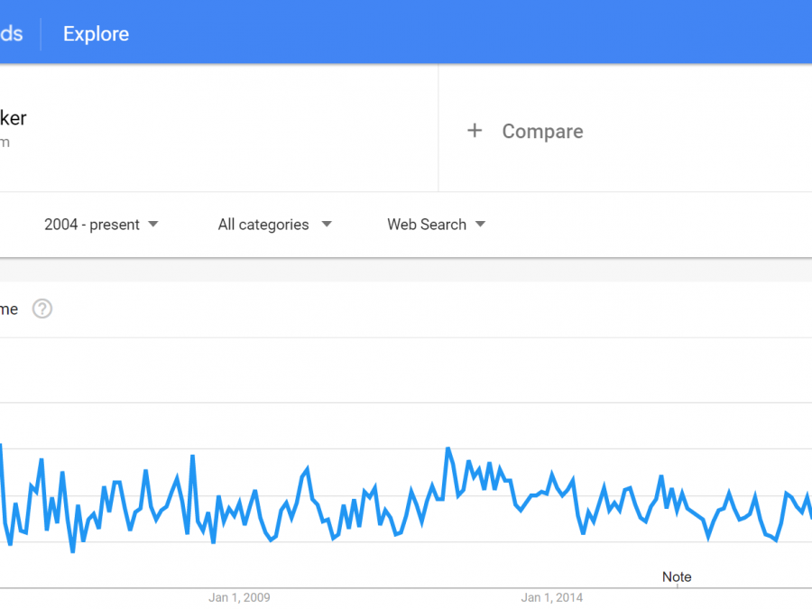
Task: Click the 2004 - present dropdown arrow
Action: [x=153, y=225]
